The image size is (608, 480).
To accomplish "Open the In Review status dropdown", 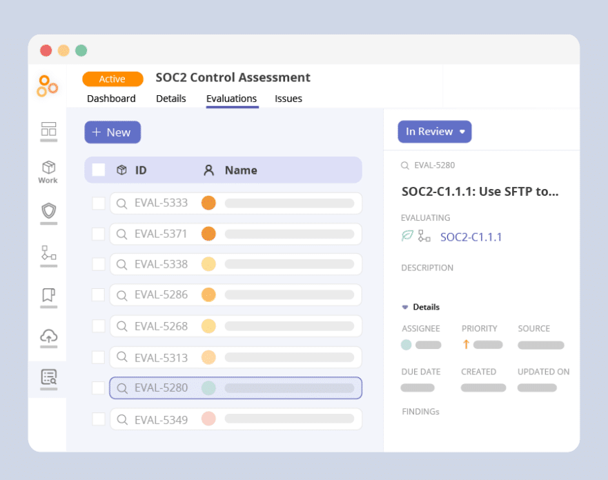I will pos(434,132).
